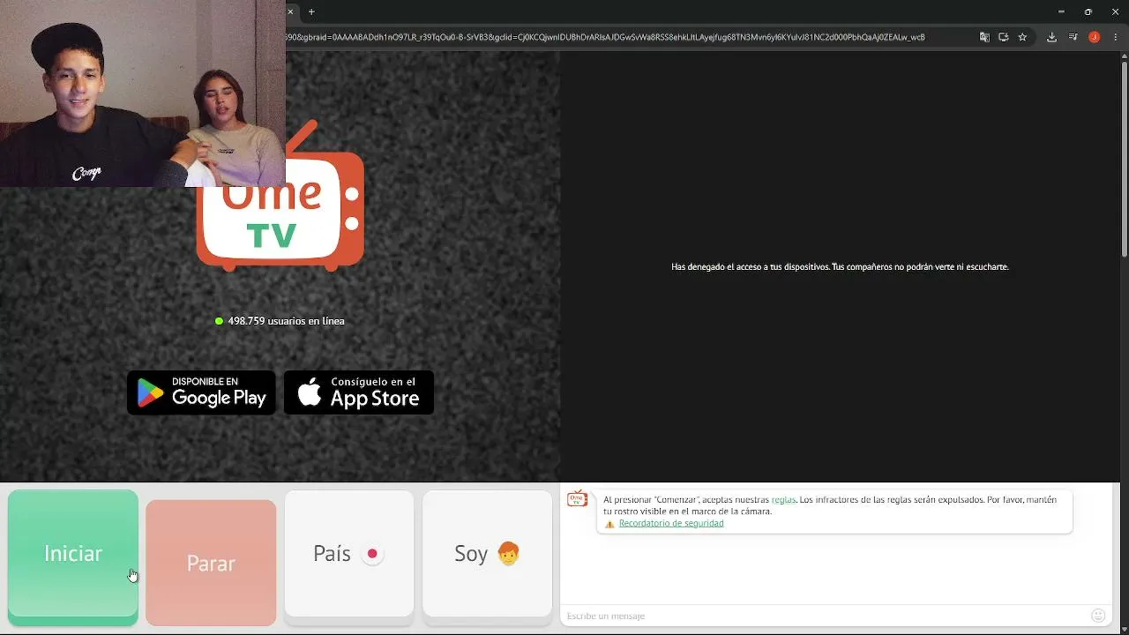Open the Google Play download badge
The image size is (1129, 635).
202,392
